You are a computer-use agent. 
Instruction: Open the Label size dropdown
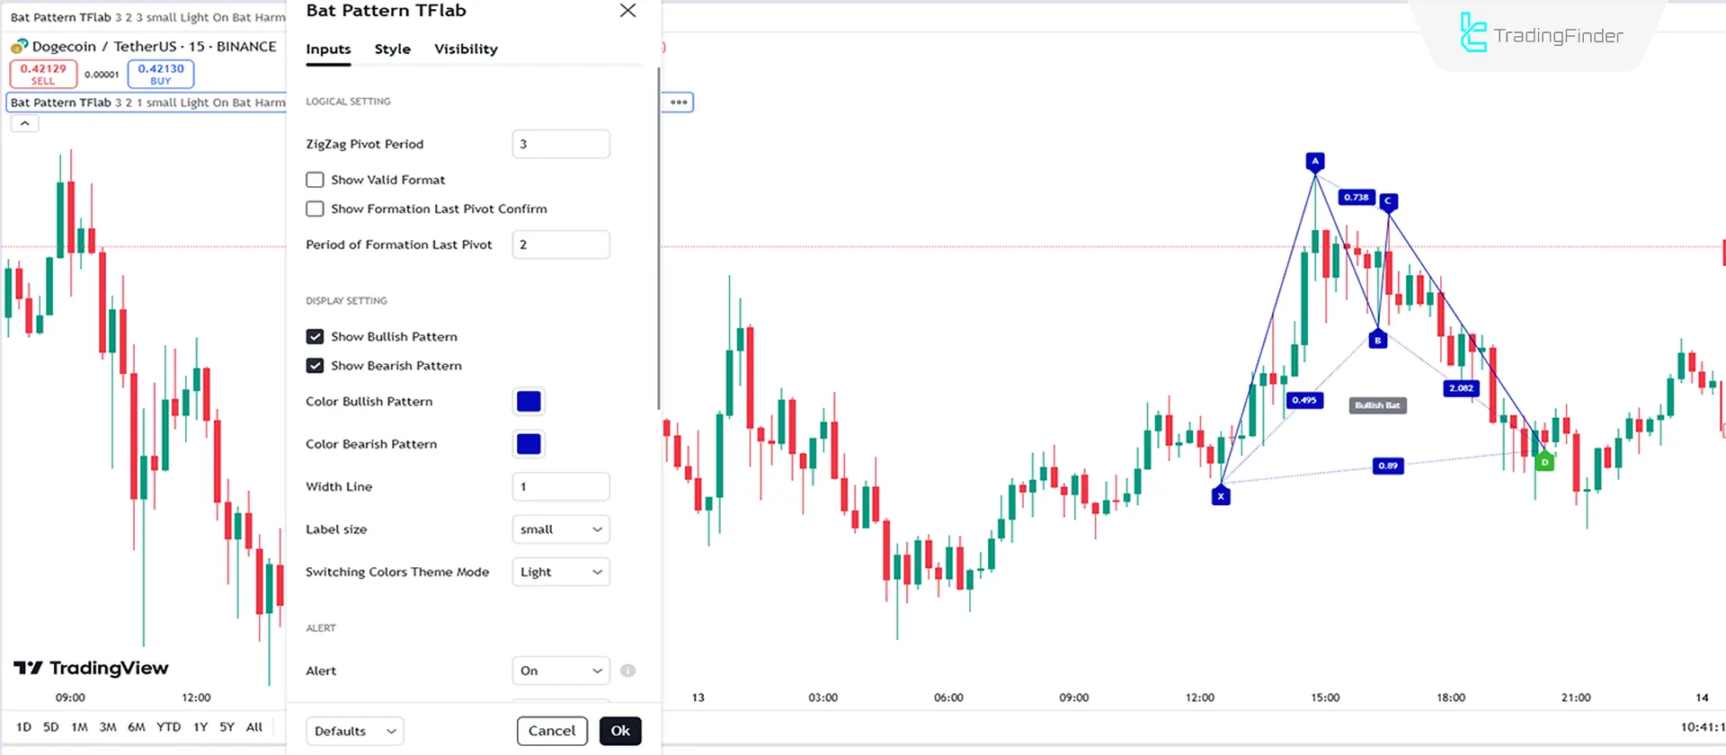click(560, 528)
